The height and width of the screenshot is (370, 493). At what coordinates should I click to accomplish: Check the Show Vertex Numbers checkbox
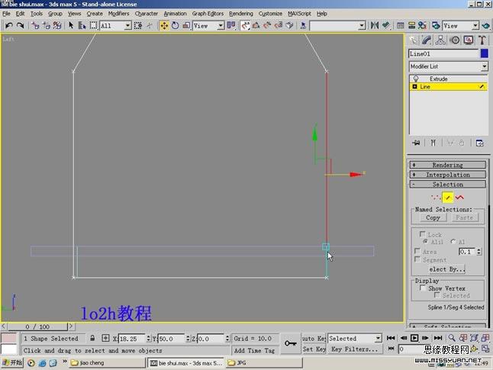click(x=423, y=288)
